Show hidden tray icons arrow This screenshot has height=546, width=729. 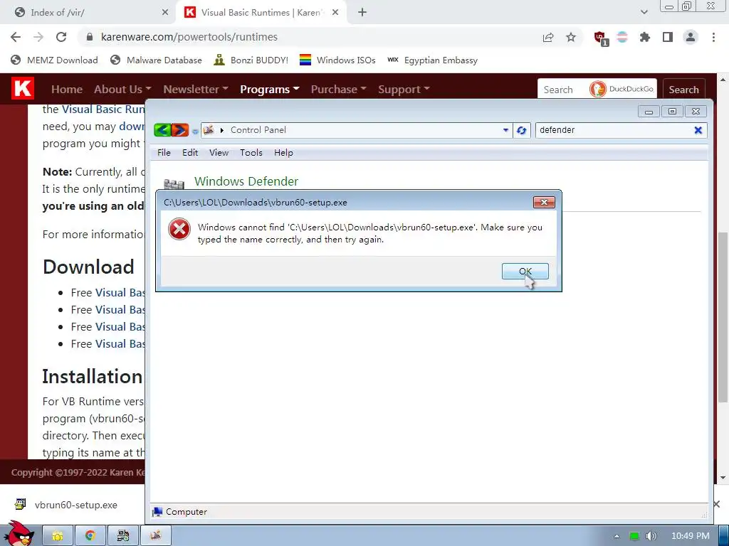617,536
